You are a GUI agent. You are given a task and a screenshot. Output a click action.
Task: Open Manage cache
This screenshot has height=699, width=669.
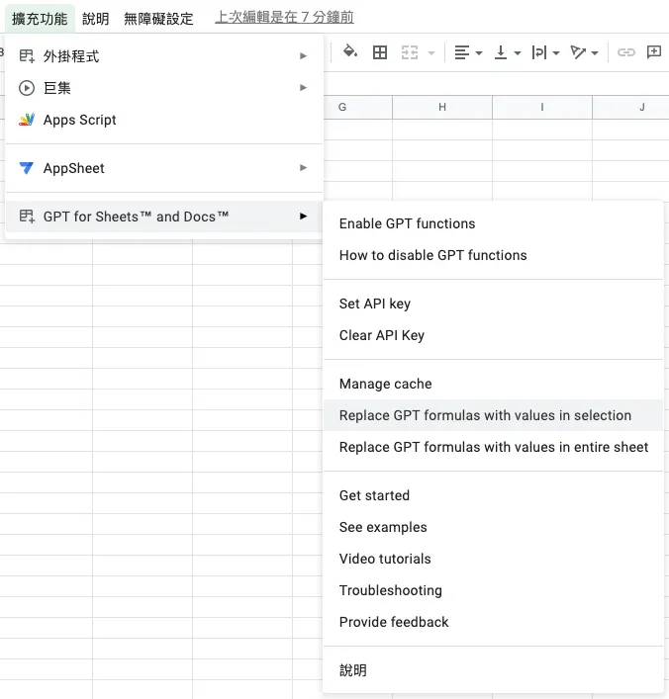(493, 384)
